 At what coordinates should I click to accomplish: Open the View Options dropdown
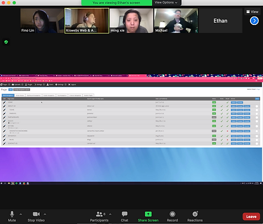[166, 2]
